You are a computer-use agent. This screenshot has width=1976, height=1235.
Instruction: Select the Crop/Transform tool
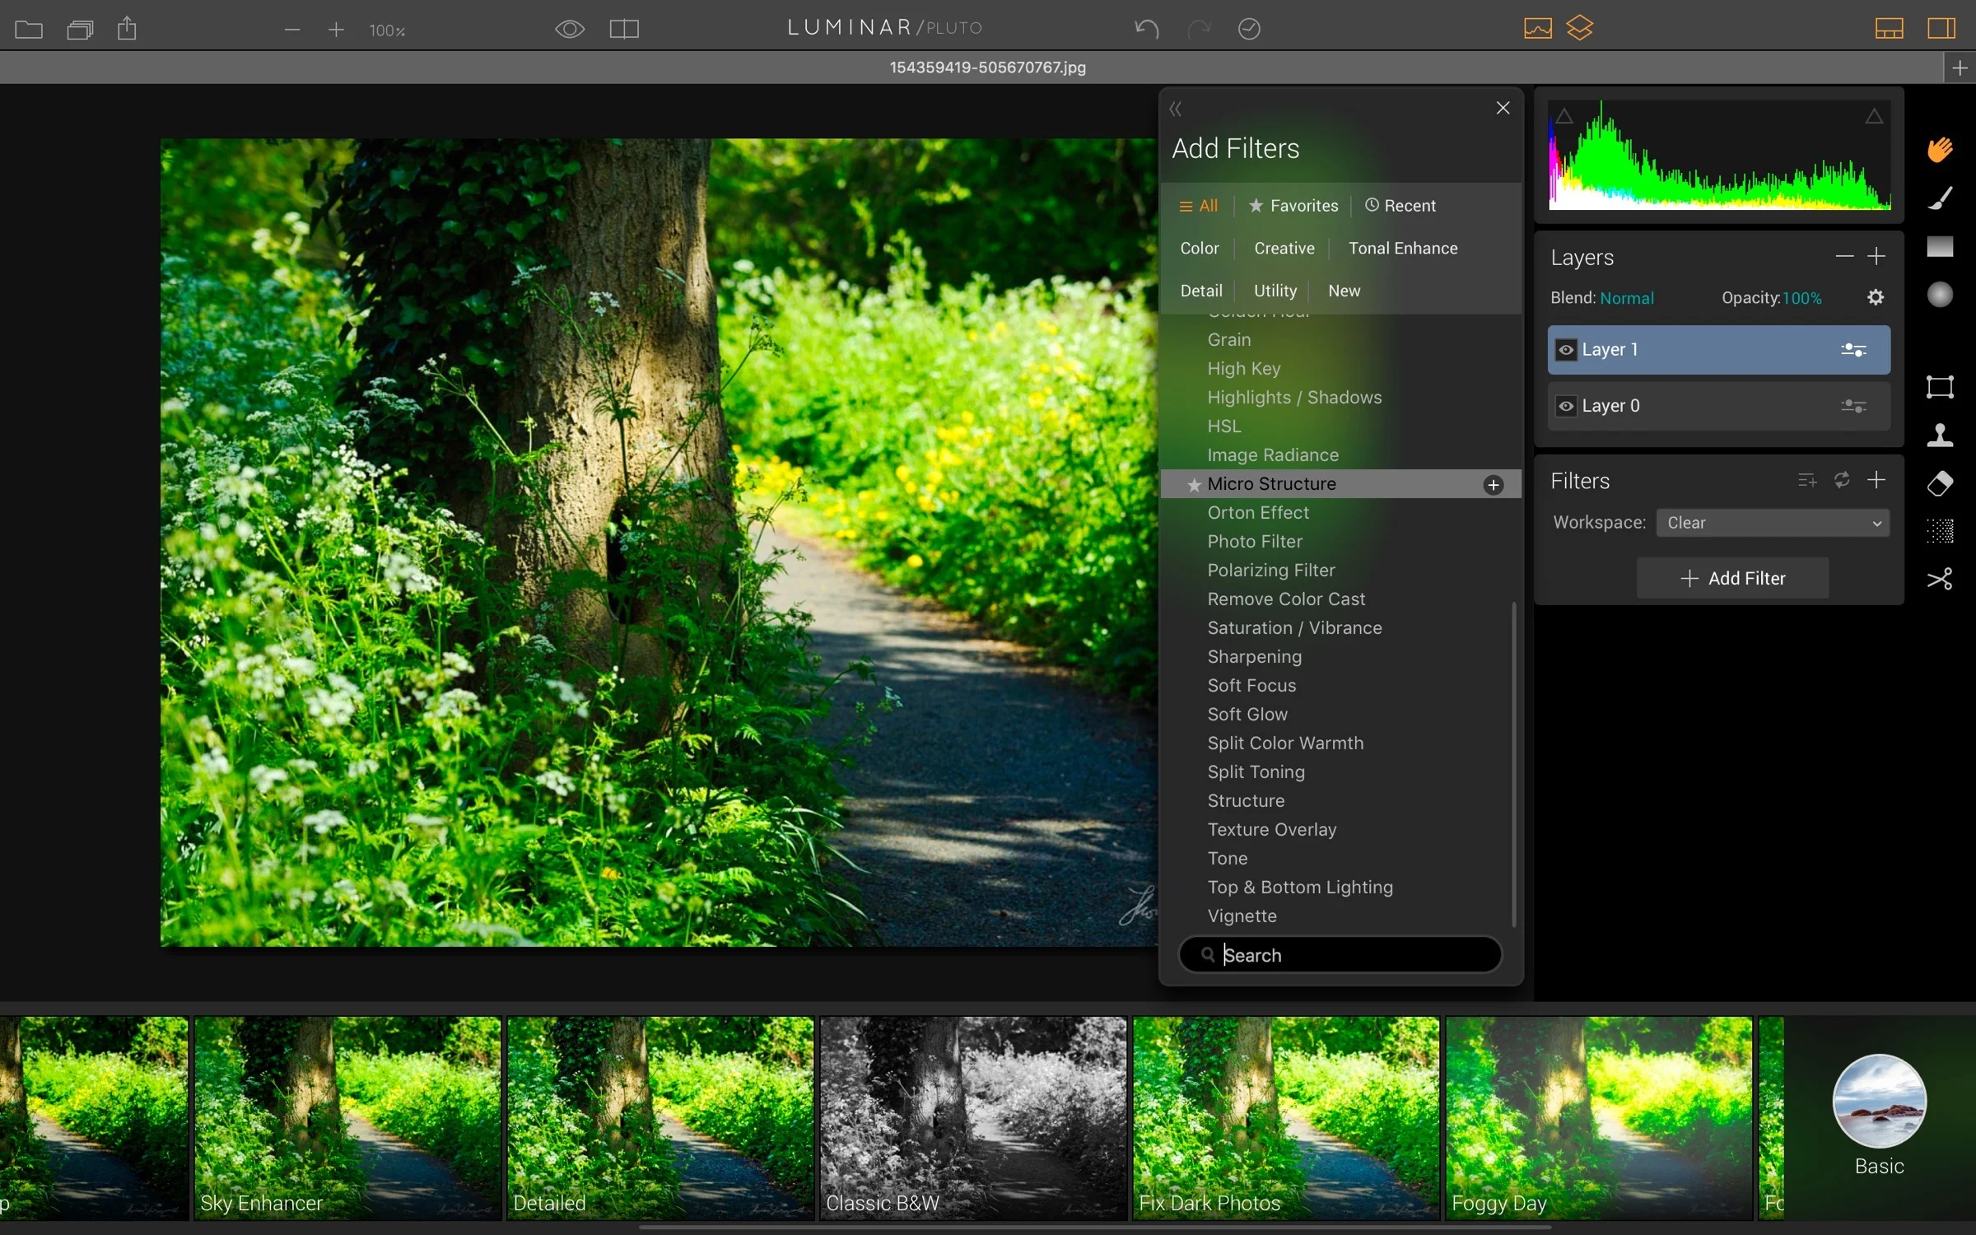(1940, 387)
